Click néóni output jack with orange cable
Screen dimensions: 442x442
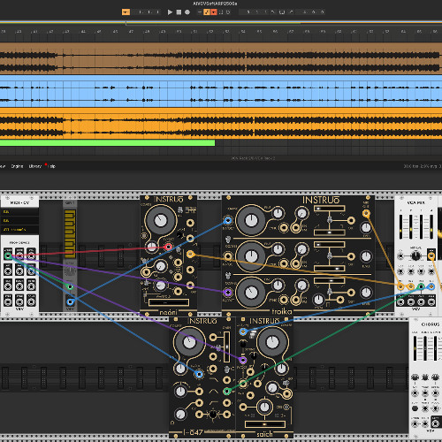point(190,254)
